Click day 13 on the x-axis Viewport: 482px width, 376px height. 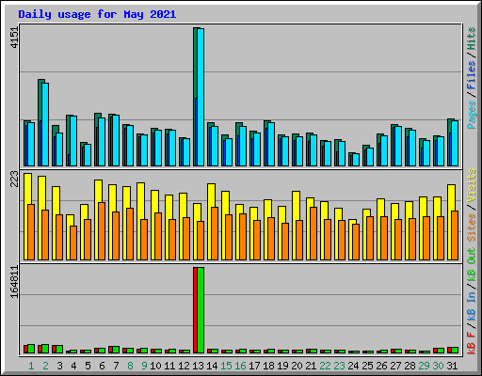coord(198,366)
